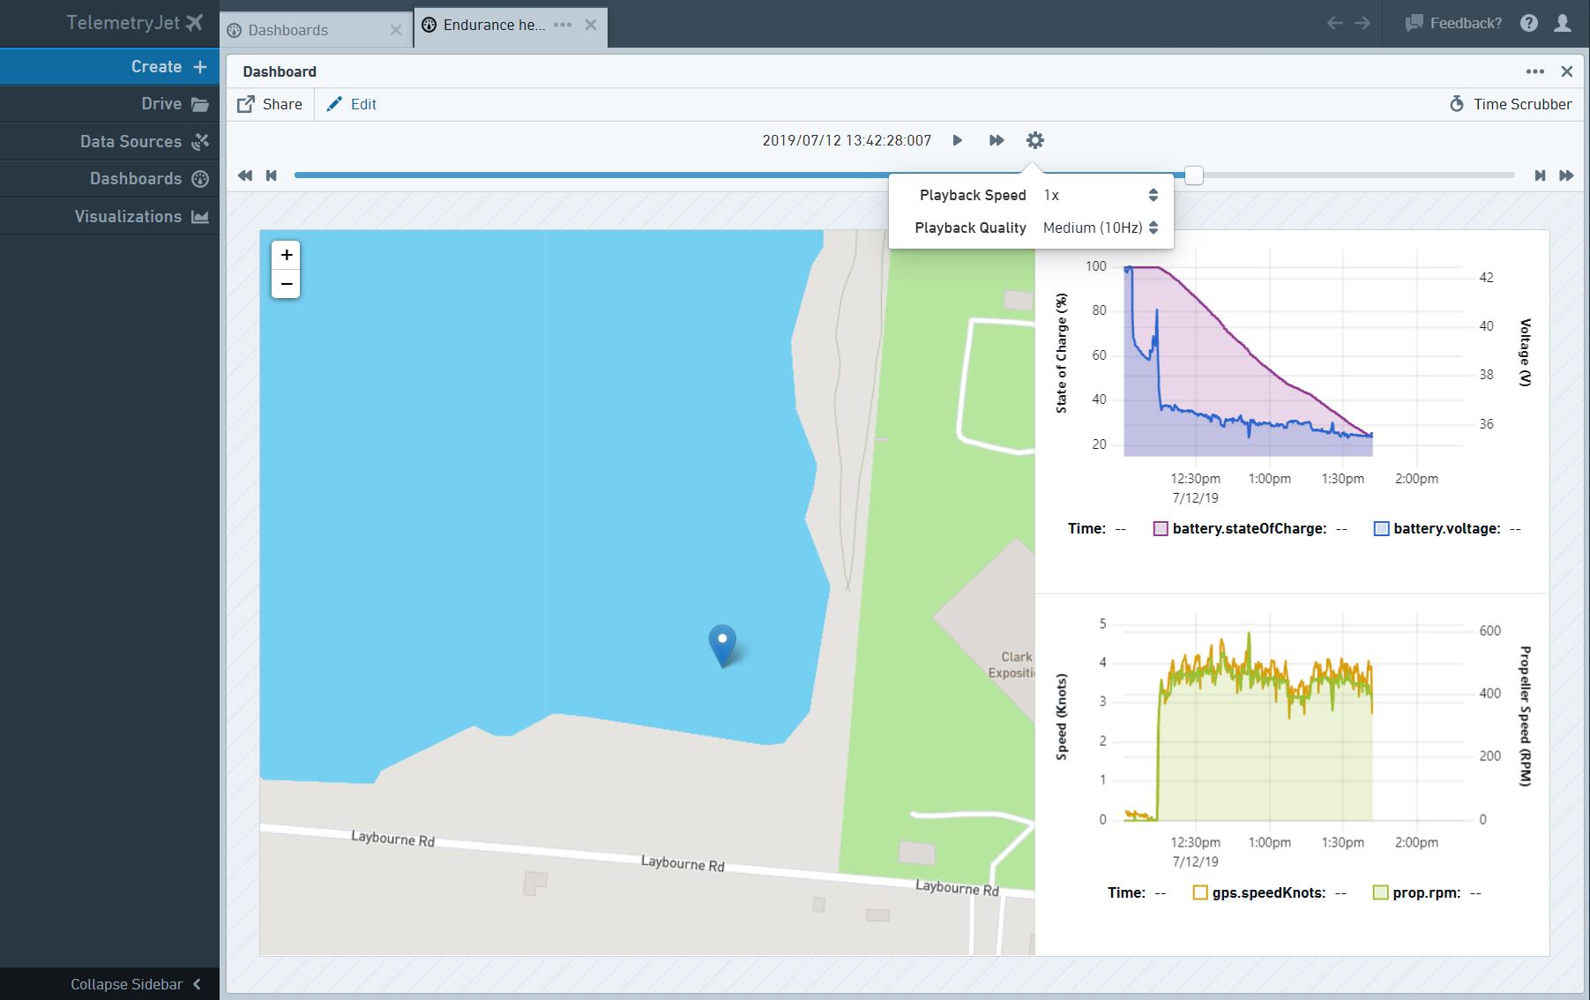1590x1000 pixels.
Task: Switch to the Dashboards tab
Action: click(x=288, y=30)
